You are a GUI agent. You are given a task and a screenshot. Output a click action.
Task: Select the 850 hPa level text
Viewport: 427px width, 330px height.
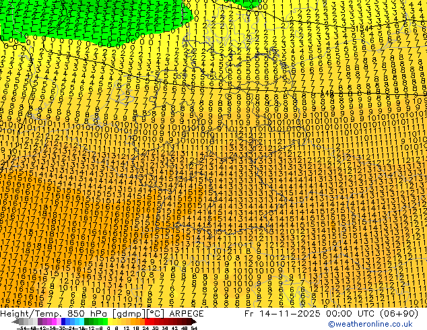87,314
